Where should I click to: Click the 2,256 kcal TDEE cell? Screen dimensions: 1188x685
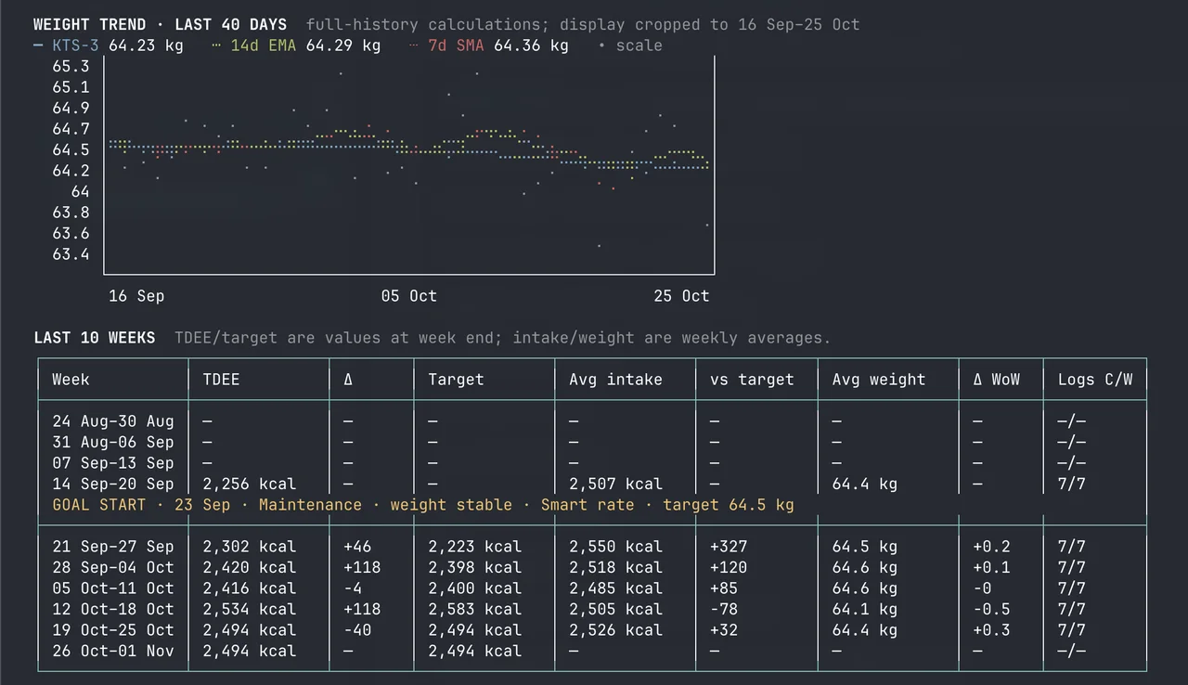(250, 485)
